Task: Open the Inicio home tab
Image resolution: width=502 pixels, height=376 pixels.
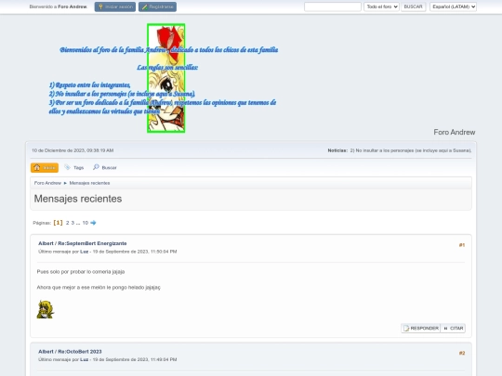Action: 45,167
